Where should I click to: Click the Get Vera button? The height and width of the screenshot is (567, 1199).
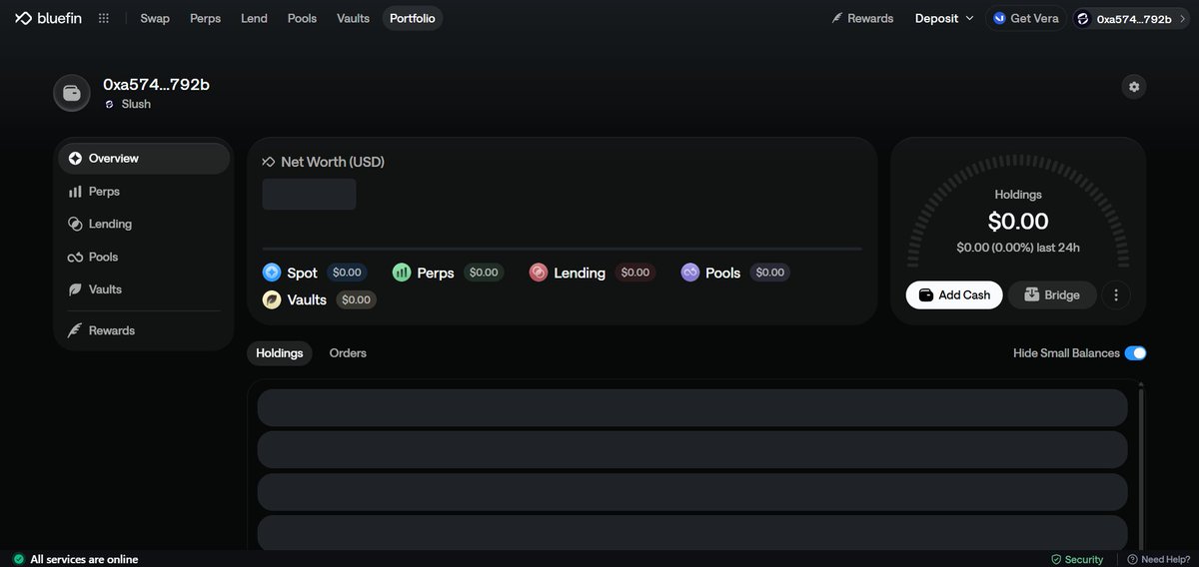(1026, 18)
